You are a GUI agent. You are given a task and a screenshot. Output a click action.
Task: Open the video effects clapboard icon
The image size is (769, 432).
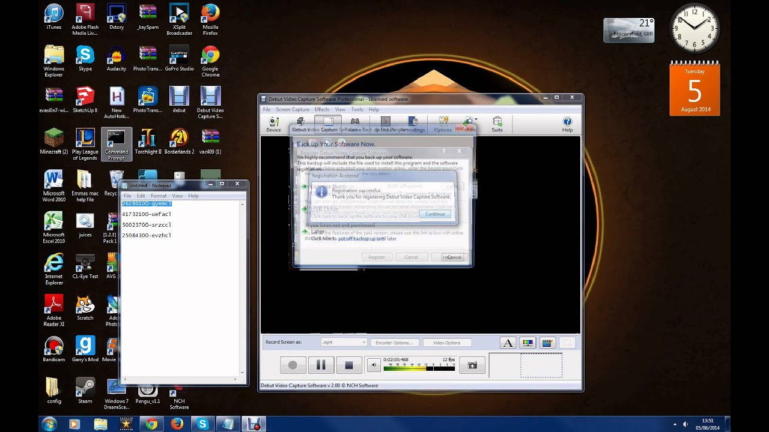click(547, 343)
